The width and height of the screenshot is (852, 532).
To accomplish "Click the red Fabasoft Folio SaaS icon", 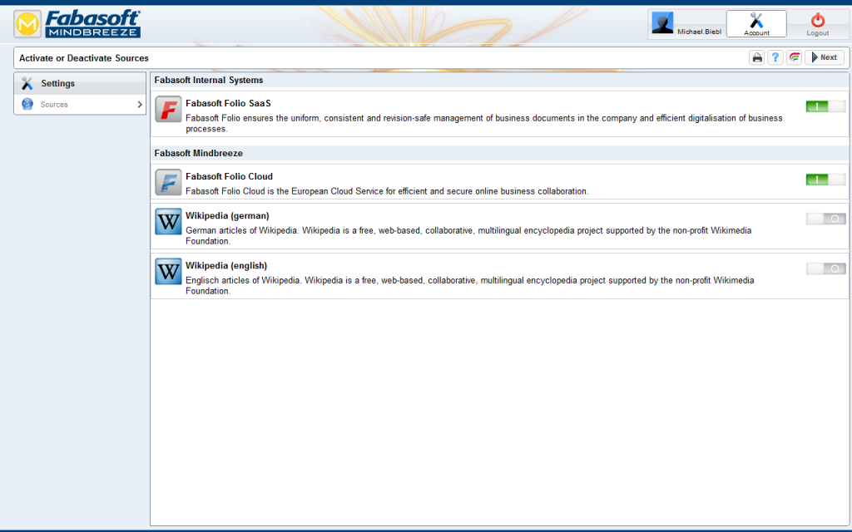I will coord(168,109).
